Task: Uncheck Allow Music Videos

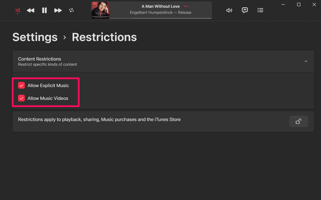Action: (x=22, y=98)
